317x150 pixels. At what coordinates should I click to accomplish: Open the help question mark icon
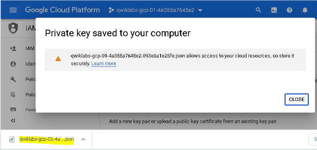[290, 10]
